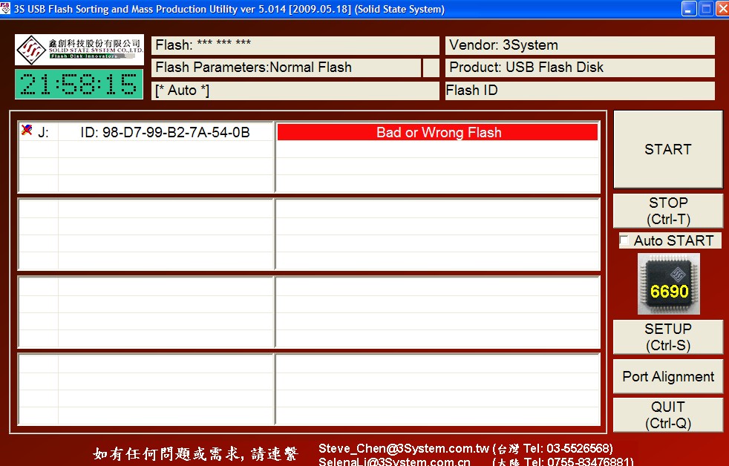This screenshot has width=729, height=466.
Task: Click the 'Flash: *** *** ***' field
Action: click(x=295, y=45)
